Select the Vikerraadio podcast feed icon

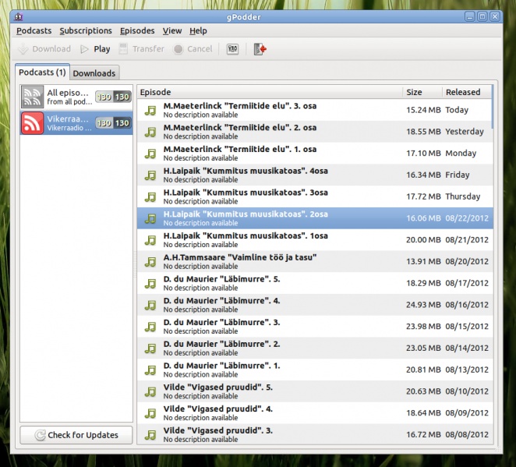click(x=33, y=123)
